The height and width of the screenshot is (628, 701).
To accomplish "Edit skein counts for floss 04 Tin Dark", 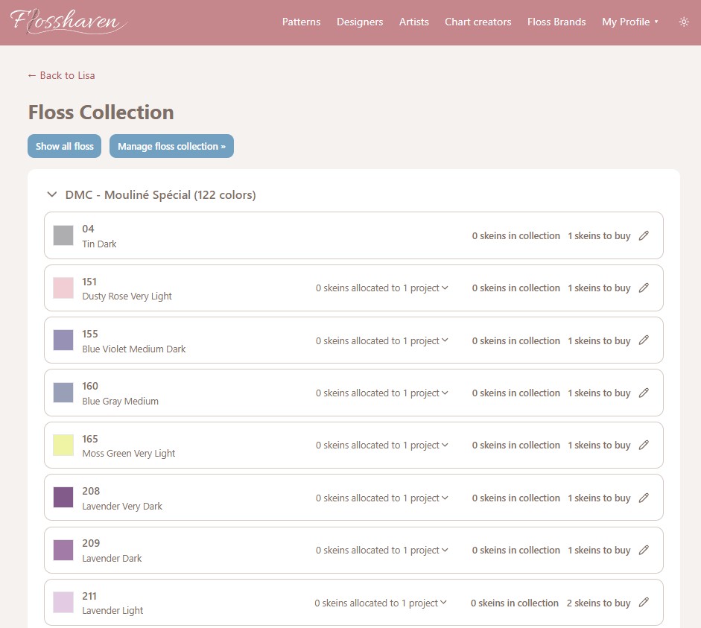I will tap(644, 235).
